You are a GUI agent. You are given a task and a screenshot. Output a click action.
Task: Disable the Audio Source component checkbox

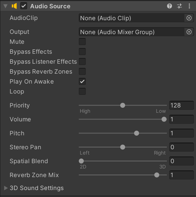tap(24, 6)
